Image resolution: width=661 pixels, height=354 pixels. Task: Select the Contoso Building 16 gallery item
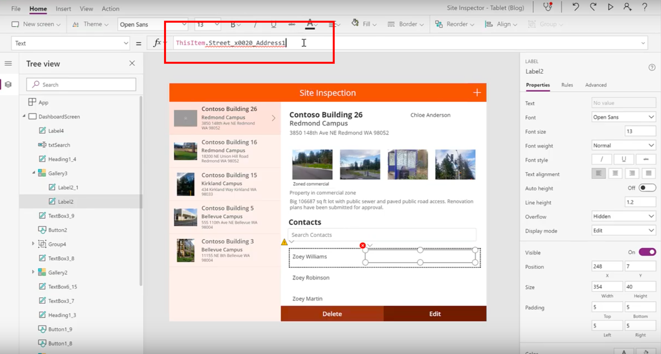(225, 151)
